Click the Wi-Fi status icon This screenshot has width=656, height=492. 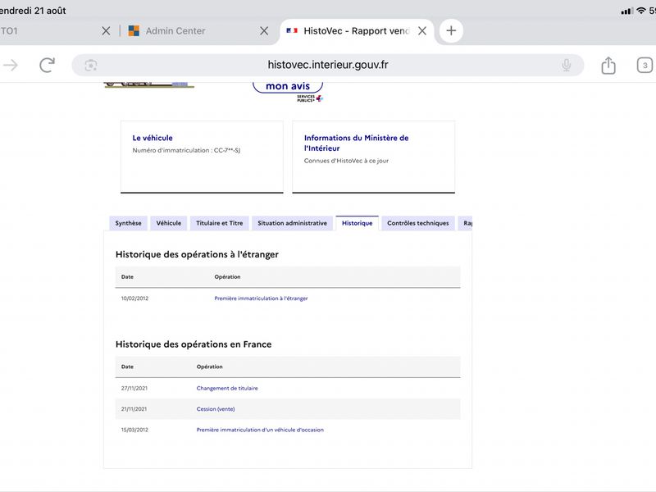coord(641,11)
